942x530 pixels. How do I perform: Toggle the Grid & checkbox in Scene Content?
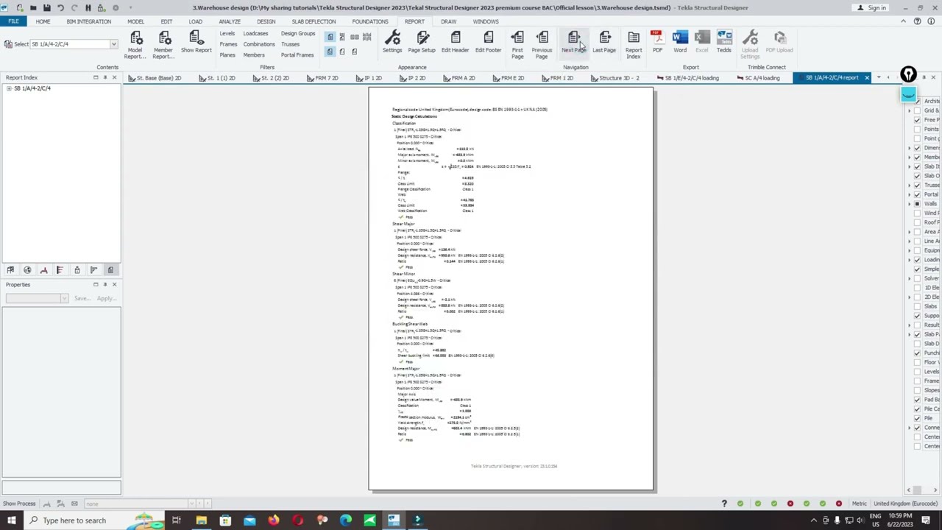[x=917, y=110]
